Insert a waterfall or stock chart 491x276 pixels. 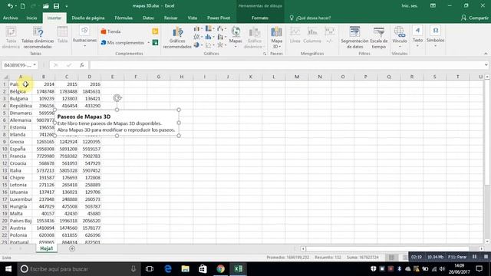pyautogui.click(x=222, y=29)
